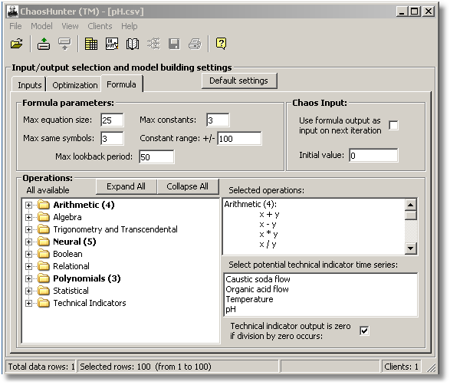Screen dimensions: 450x385
Task: Expand the Algebra tree node
Action: point(28,217)
